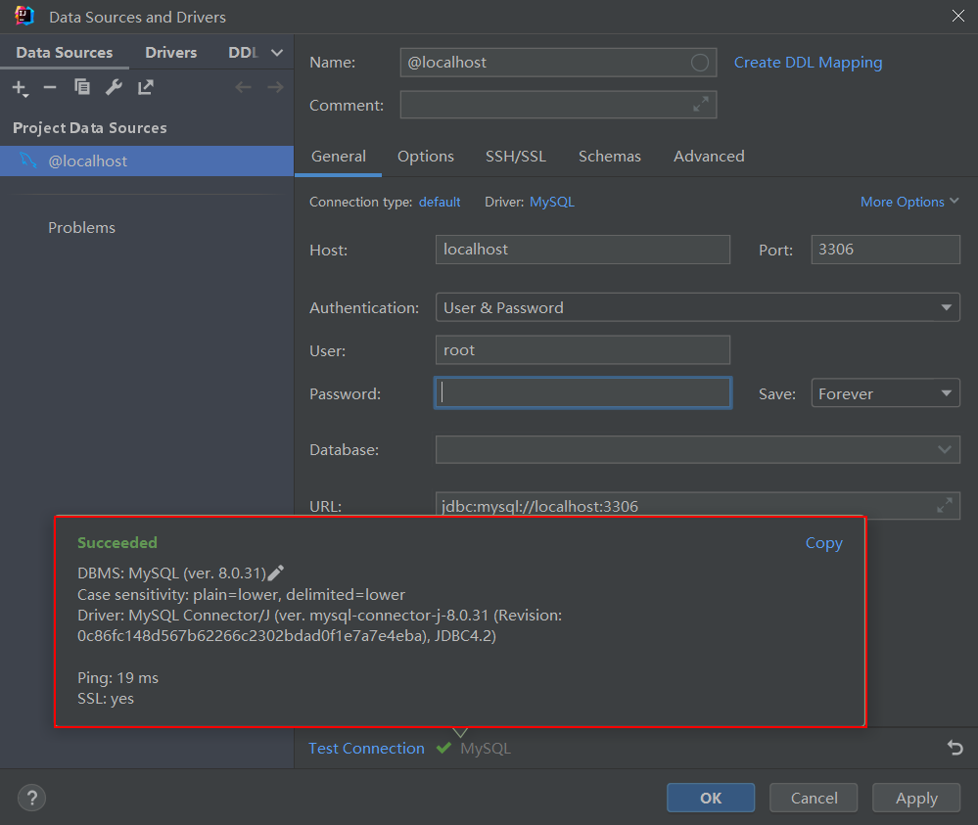This screenshot has height=825, width=978.
Task: Close the Data Sources and Drivers dialog
Action: 958,16
